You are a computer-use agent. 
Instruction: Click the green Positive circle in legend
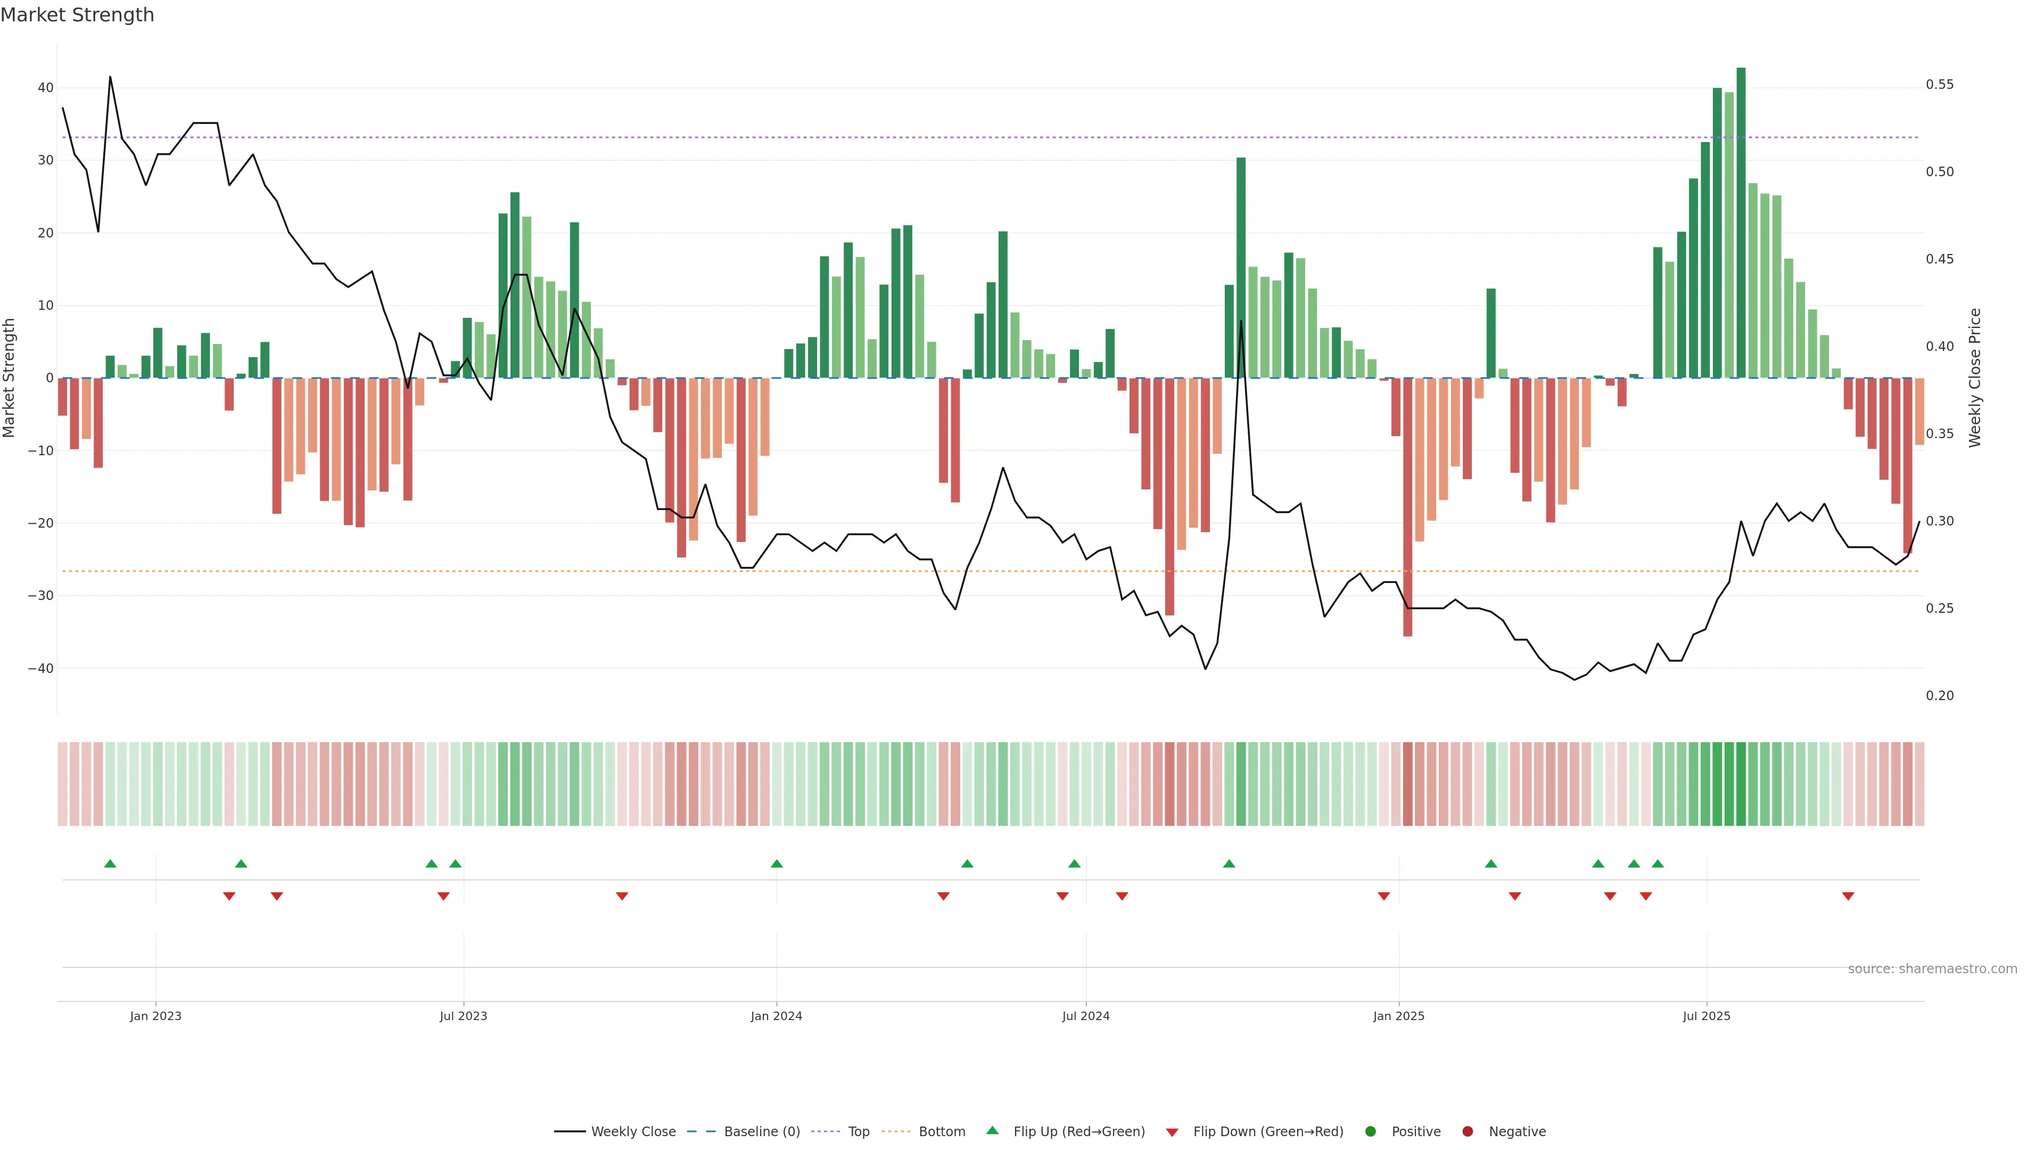[x=1370, y=1132]
